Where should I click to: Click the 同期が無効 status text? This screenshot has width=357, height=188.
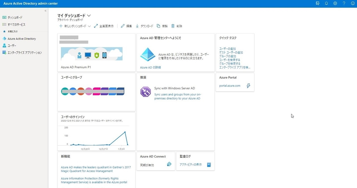[147, 165]
